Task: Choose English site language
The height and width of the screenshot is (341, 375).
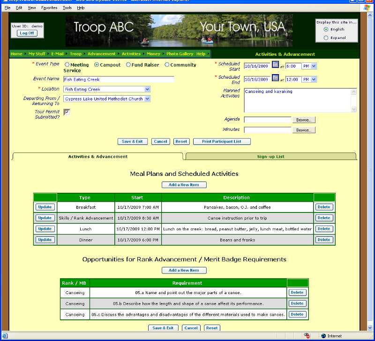Action: point(326,30)
